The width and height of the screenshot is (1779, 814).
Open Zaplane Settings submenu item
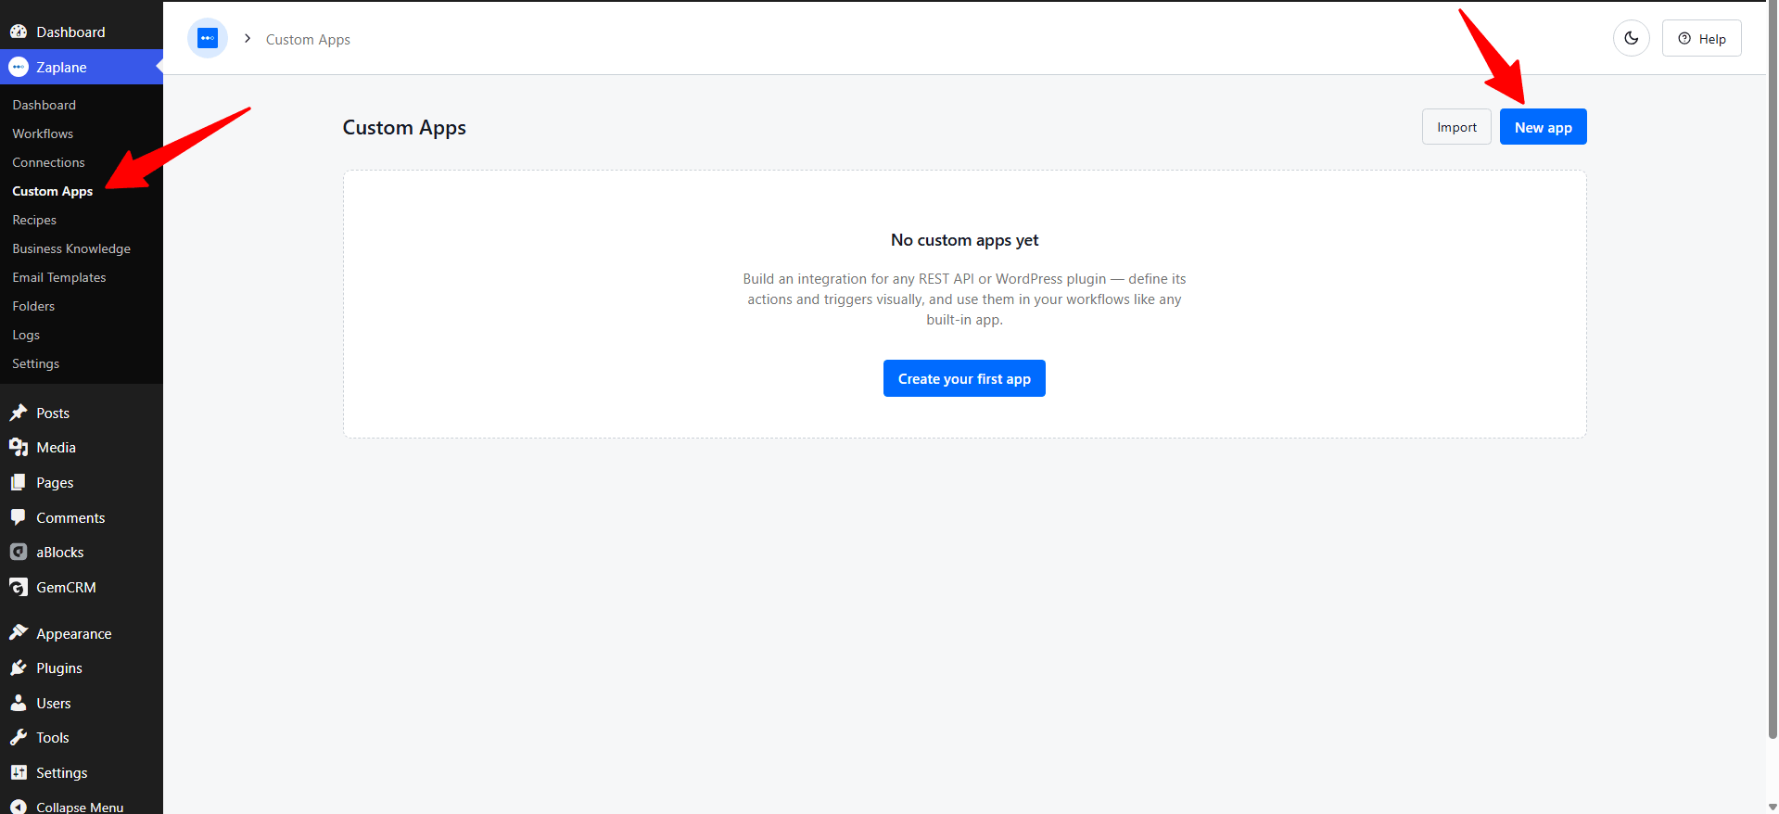pyautogui.click(x=35, y=363)
